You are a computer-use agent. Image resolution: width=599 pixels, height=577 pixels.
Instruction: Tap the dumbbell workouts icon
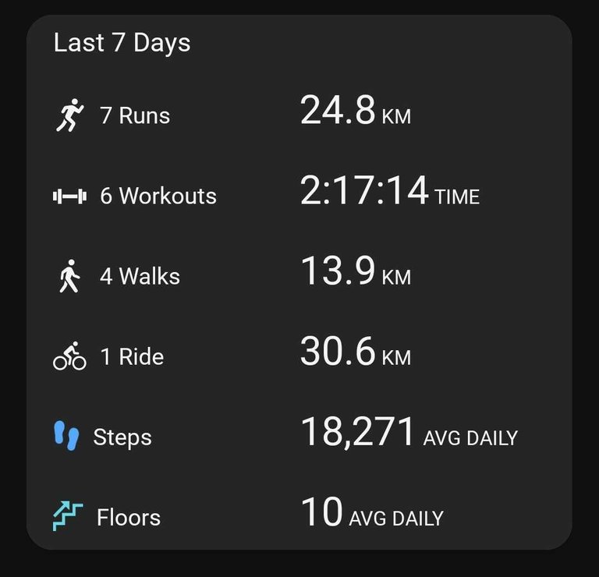(x=69, y=196)
